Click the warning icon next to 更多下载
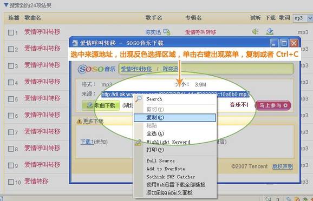313x201 pixels. click(79, 121)
